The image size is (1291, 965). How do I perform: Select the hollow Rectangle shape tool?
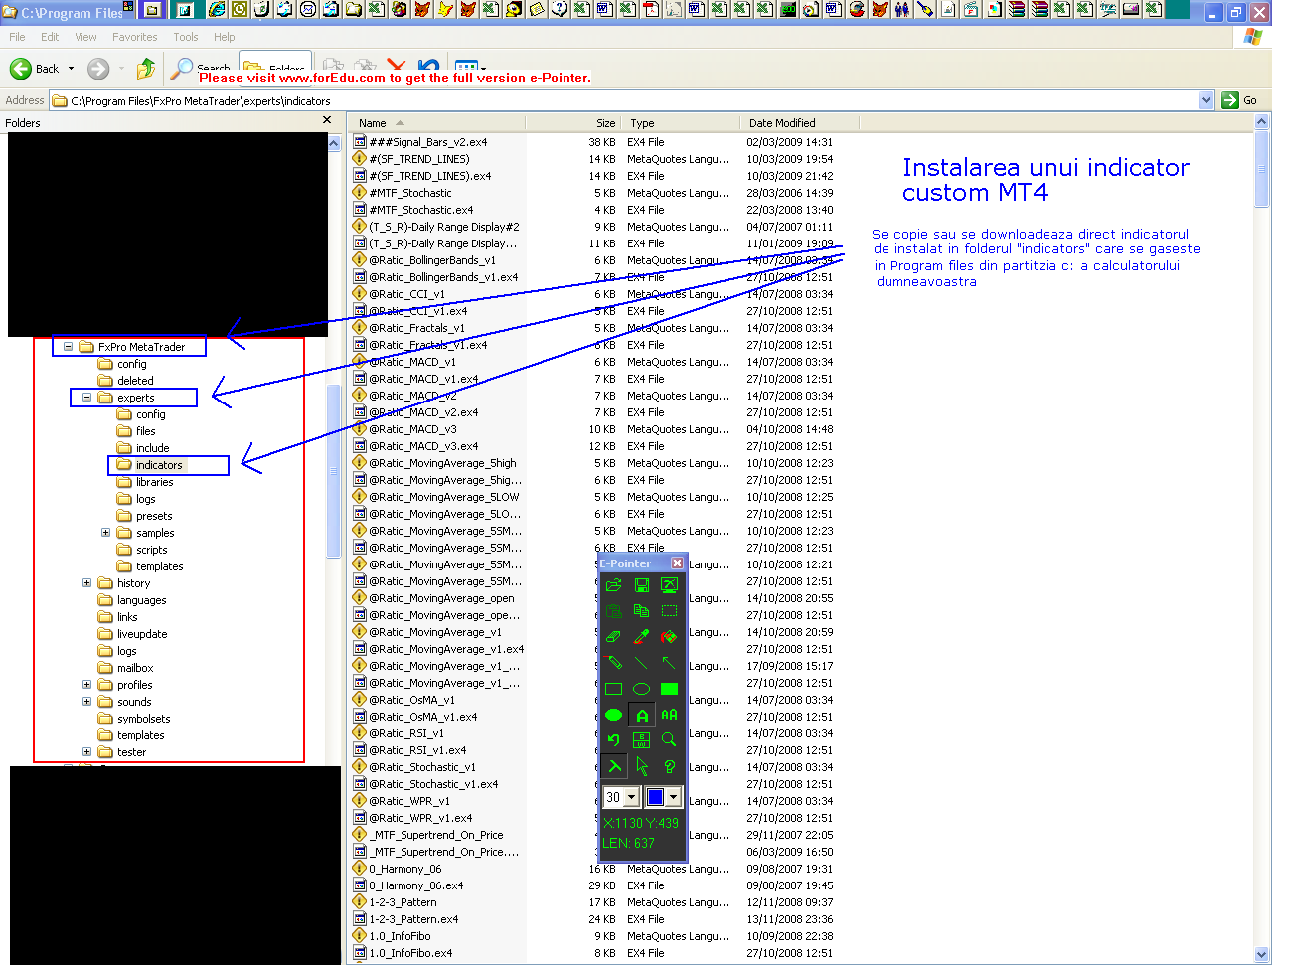click(614, 689)
